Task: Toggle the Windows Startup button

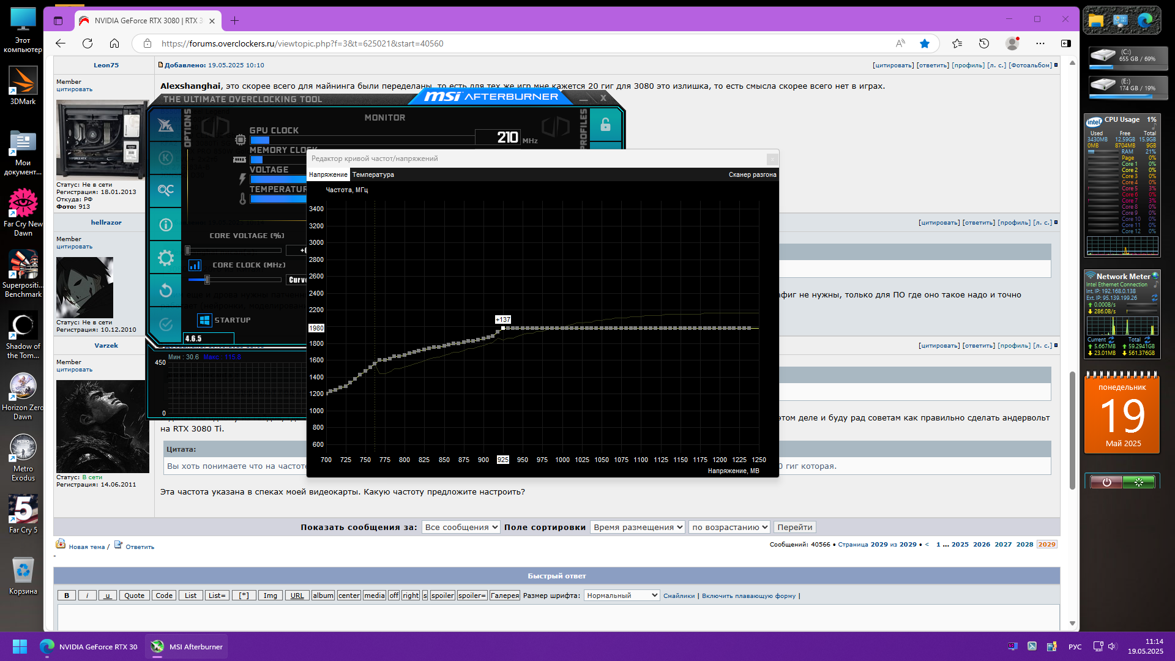Action: pyautogui.click(x=204, y=320)
